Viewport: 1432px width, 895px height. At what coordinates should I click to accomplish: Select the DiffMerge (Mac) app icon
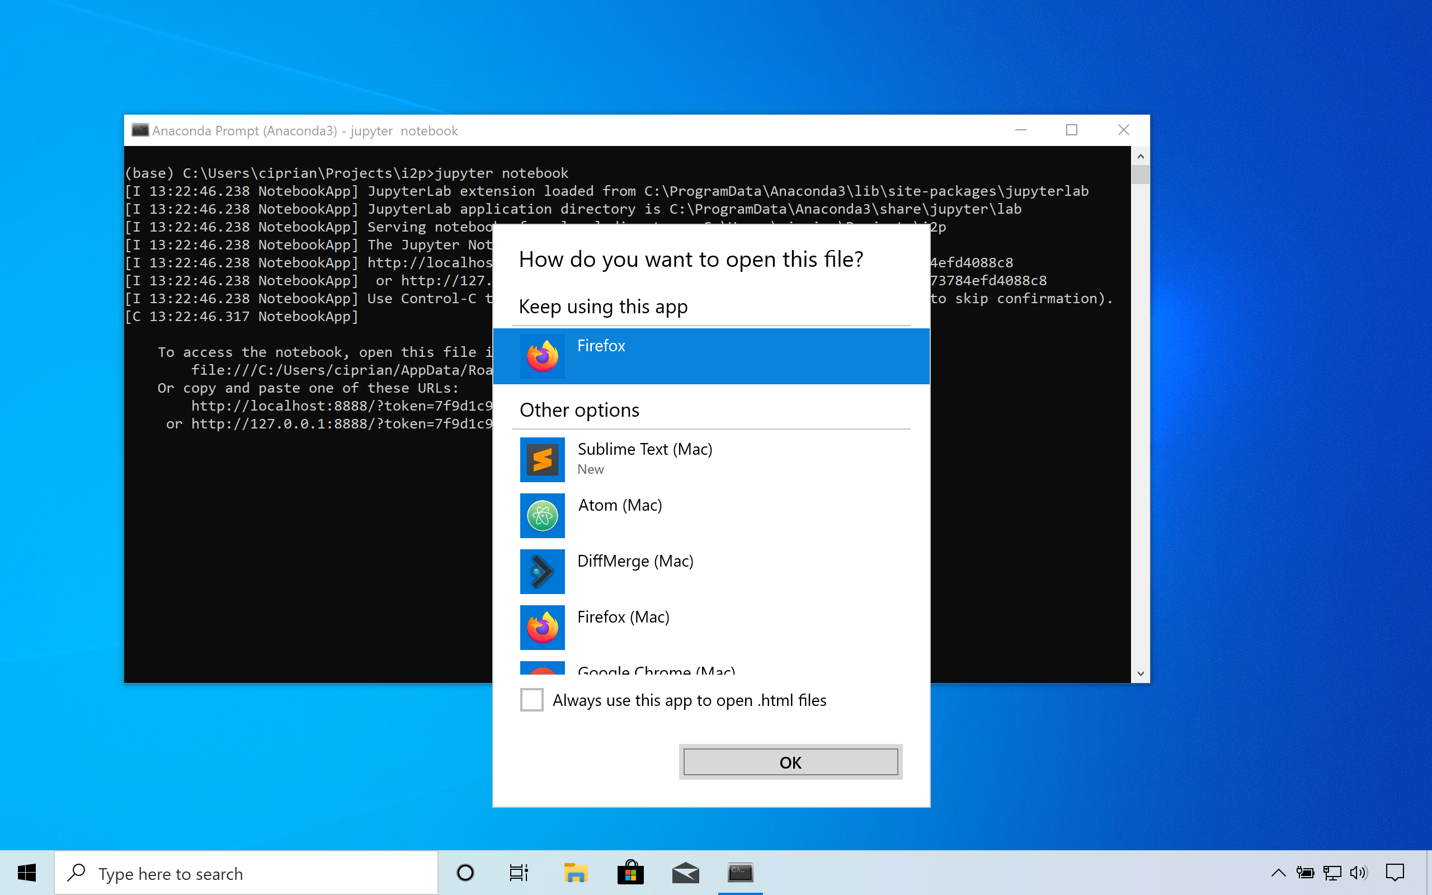(x=542, y=571)
